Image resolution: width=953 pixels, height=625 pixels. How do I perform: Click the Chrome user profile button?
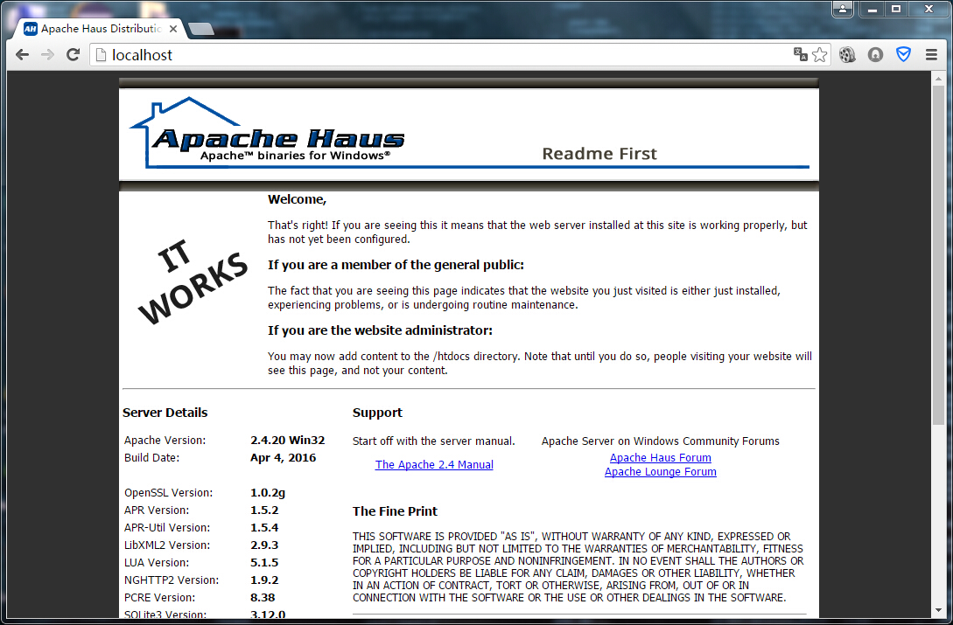click(843, 9)
